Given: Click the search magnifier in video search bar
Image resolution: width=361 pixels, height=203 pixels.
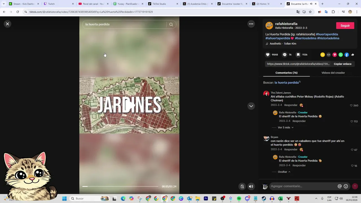Looking at the screenshot, I should point(171,25).
